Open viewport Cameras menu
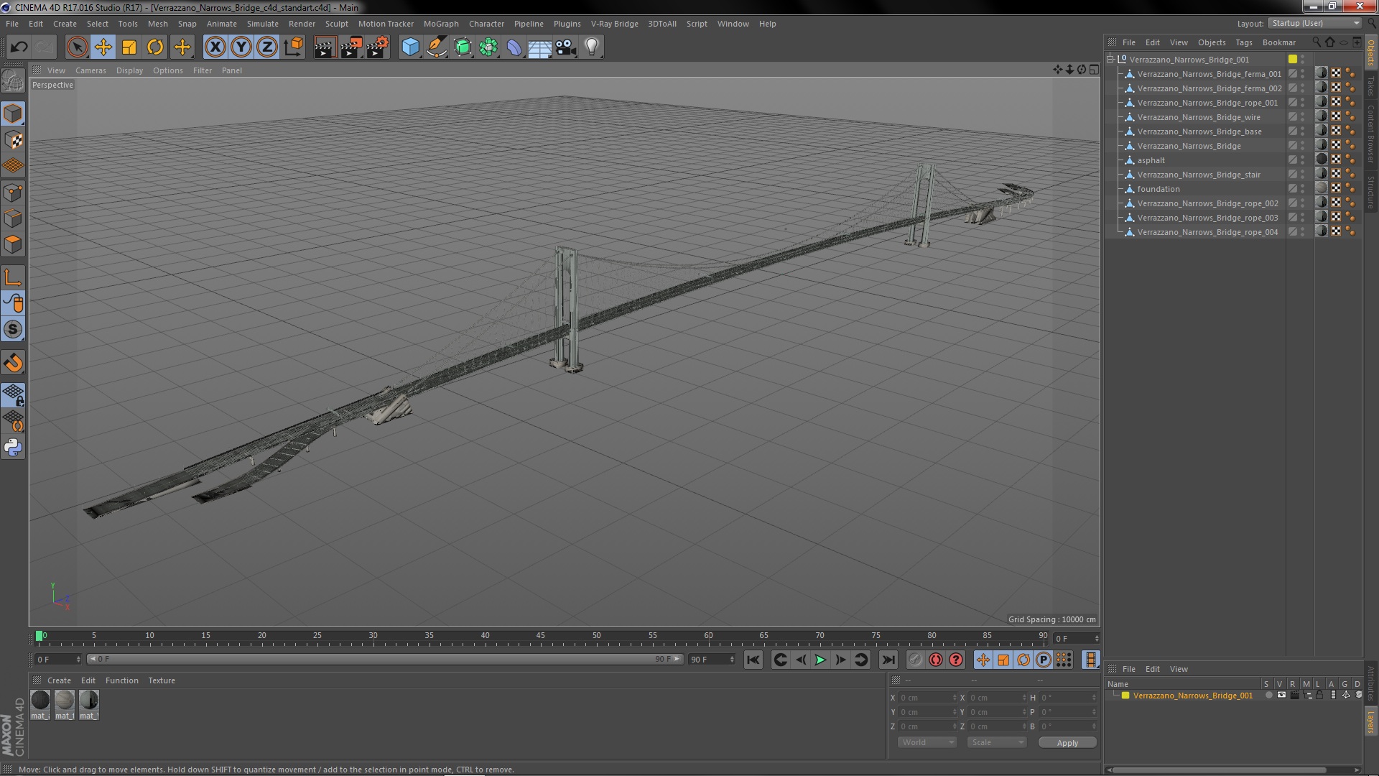Viewport: 1379px width, 776px height. [90, 70]
